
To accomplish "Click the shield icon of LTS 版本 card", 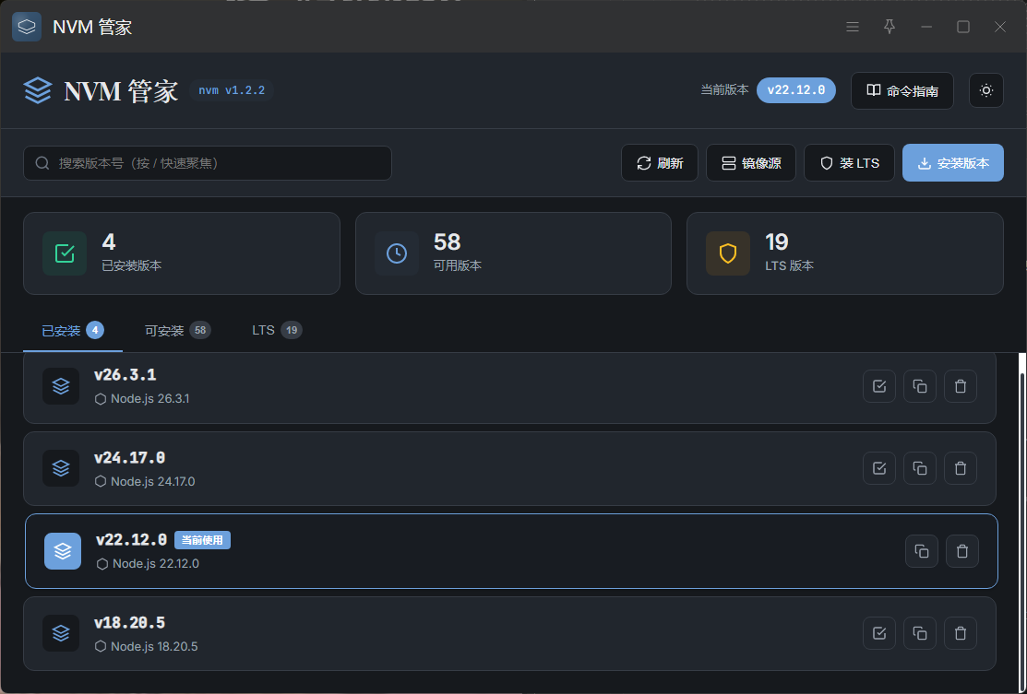I will (728, 253).
